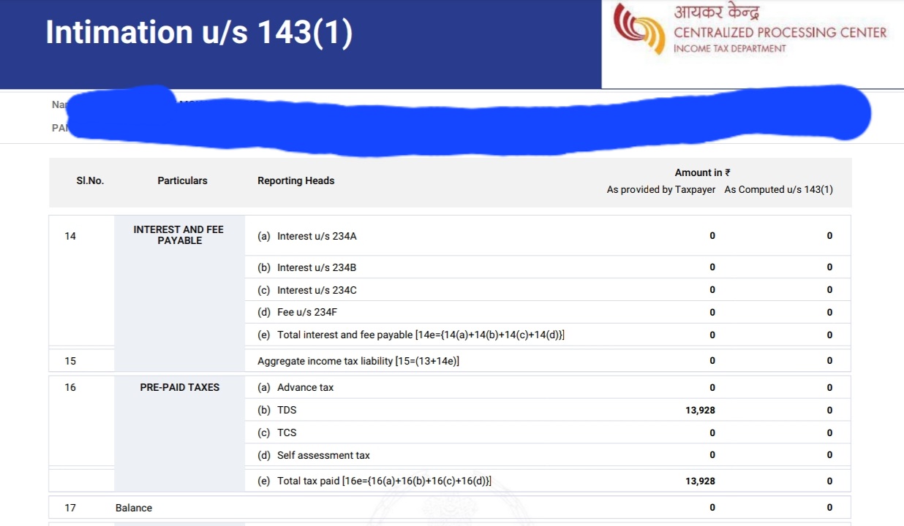Select the 'Self assessment tax' row label
904x526 pixels.
point(323,455)
